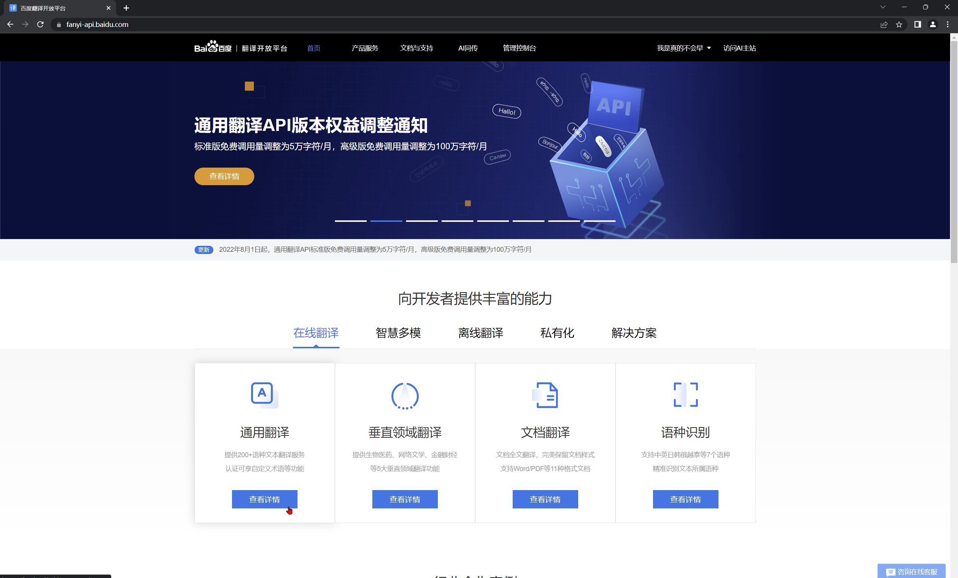Click the 私有化 tab icon
Viewport: 958px width, 578px height.
point(556,334)
